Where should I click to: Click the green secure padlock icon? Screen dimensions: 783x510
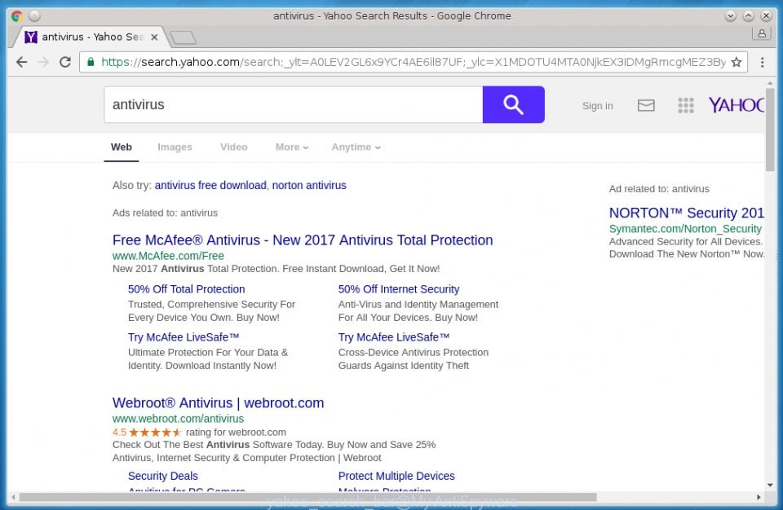coord(91,62)
